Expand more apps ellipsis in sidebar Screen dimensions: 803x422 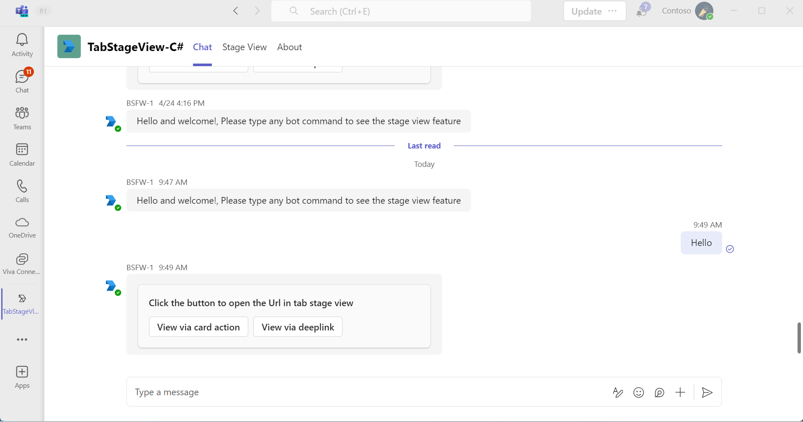click(22, 340)
